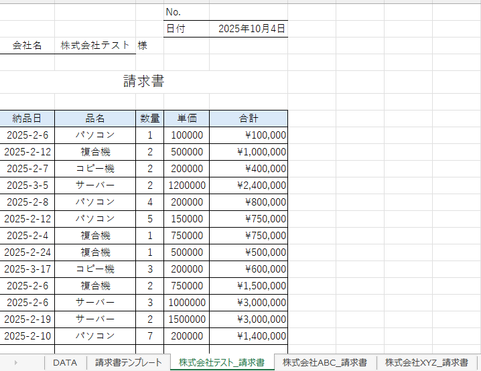Screen dimensions: 481x371
Task: Select the 数量 header cell
Action: pos(149,119)
